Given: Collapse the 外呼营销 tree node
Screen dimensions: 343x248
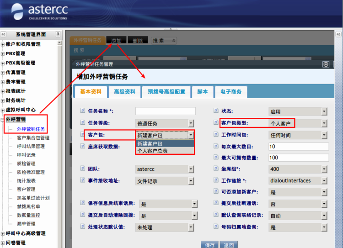Looking at the screenshot, I should point(3,120).
